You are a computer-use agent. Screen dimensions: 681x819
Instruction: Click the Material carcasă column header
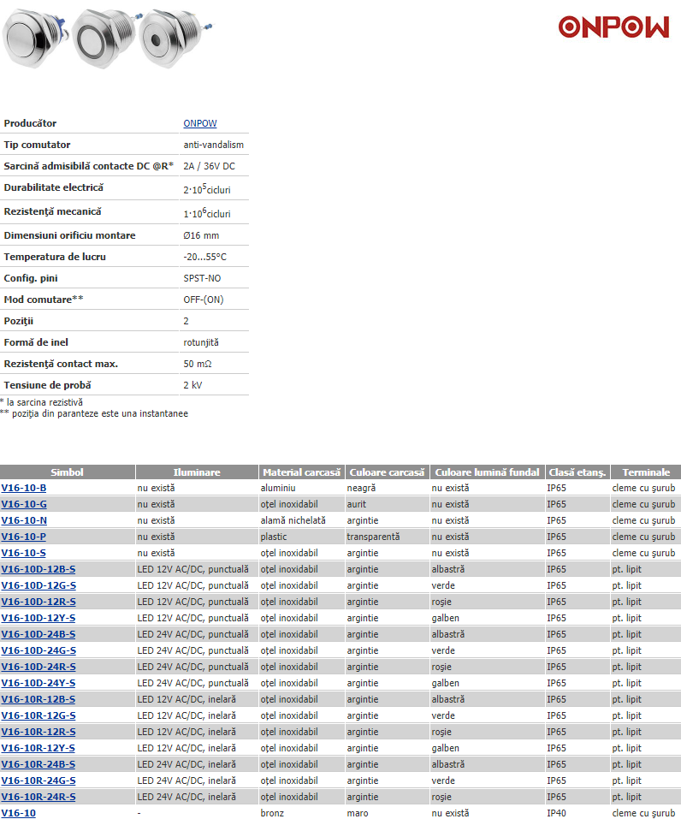click(301, 472)
